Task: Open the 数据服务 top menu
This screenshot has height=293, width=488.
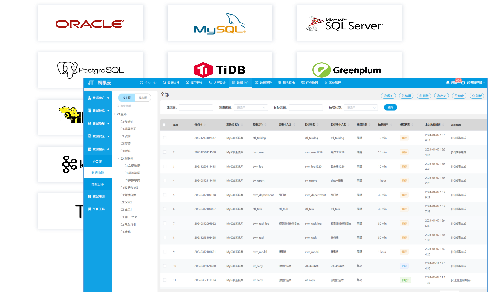Action: tap(263, 83)
